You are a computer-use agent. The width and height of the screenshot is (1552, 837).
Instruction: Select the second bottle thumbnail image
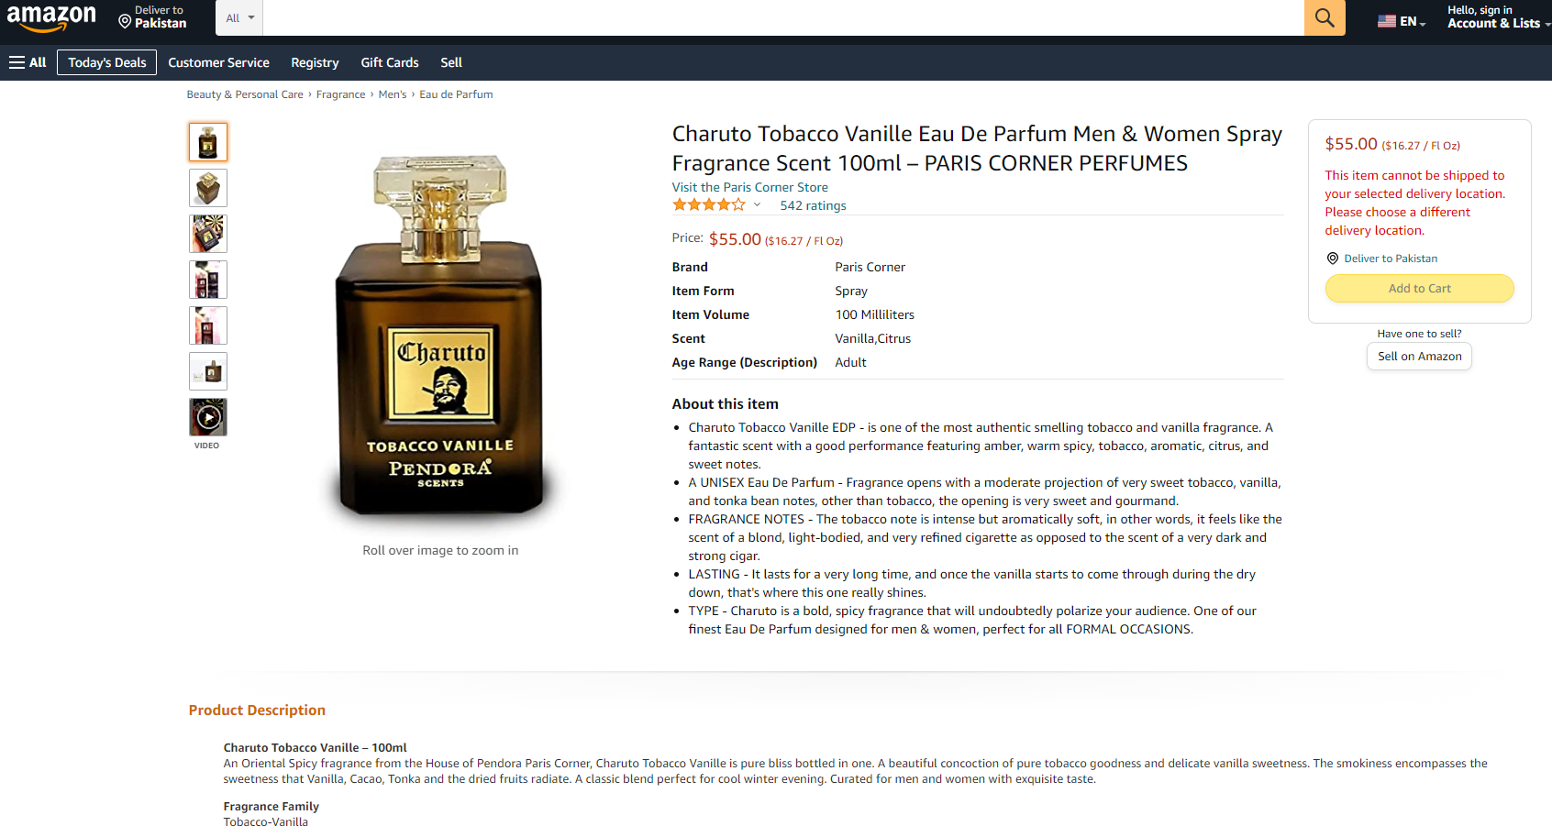tap(208, 188)
